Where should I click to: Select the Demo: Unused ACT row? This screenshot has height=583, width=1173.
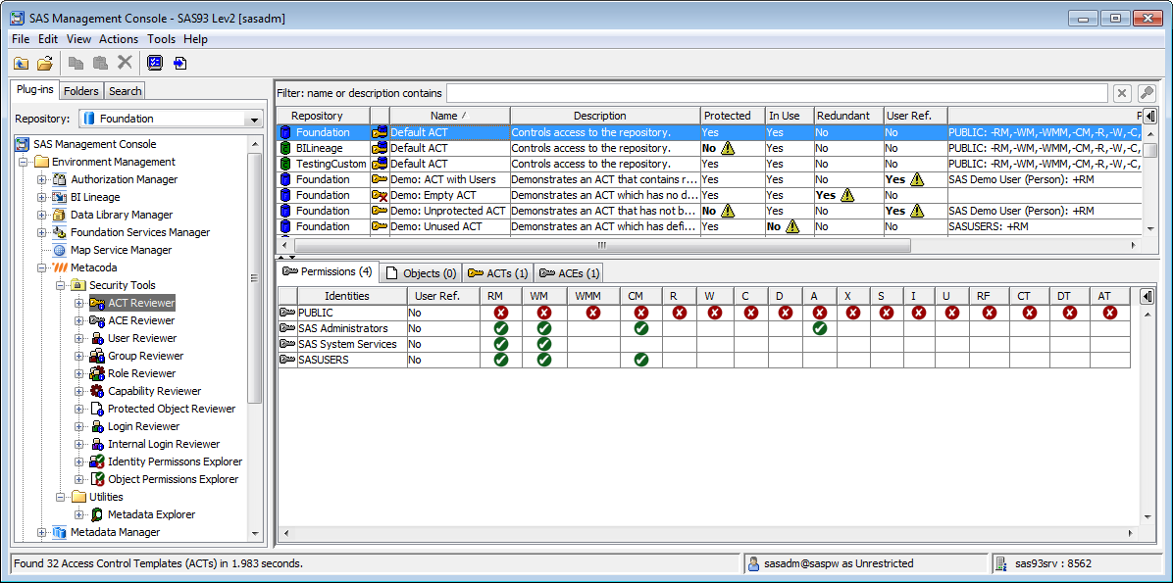[x=710, y=226]
